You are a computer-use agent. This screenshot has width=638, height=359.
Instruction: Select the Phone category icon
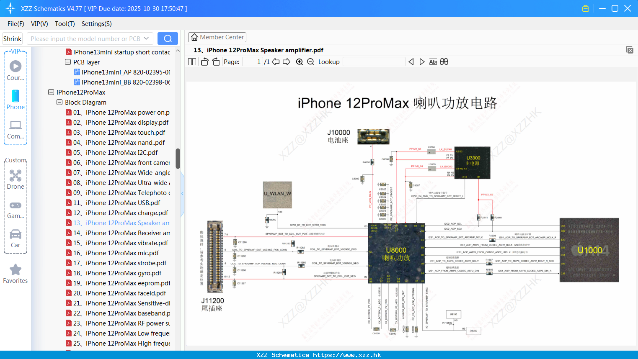point(15,96)
